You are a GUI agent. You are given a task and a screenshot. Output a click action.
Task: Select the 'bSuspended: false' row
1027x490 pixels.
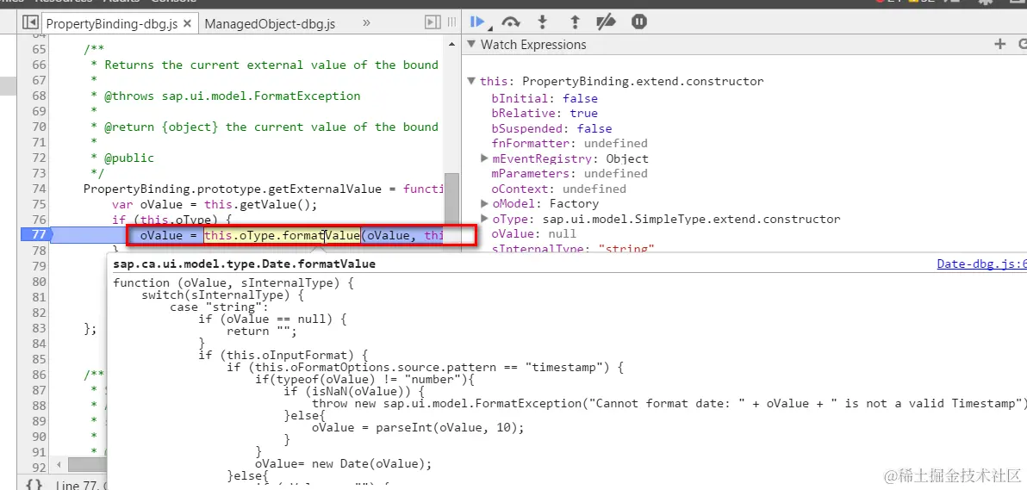tap(552, 128)
